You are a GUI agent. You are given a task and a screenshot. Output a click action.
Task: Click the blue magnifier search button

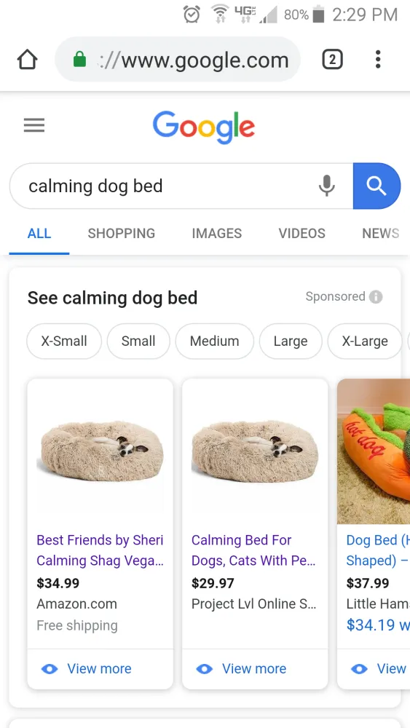click(x=377, y=186)
